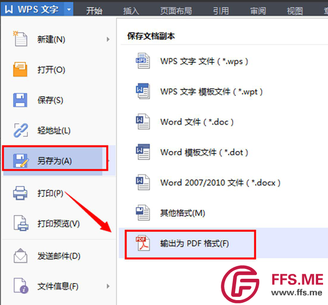Open the 引用 tab
Viewport: 328px width, 305px height.
pyautogui.click(x=221, y=11)
